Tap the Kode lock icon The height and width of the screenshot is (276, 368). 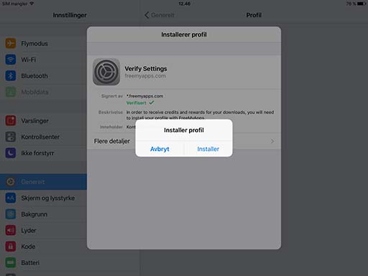point(11,247)
